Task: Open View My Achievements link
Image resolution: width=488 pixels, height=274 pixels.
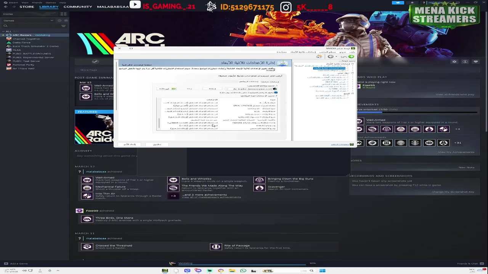Action: (x=456, y=152)
